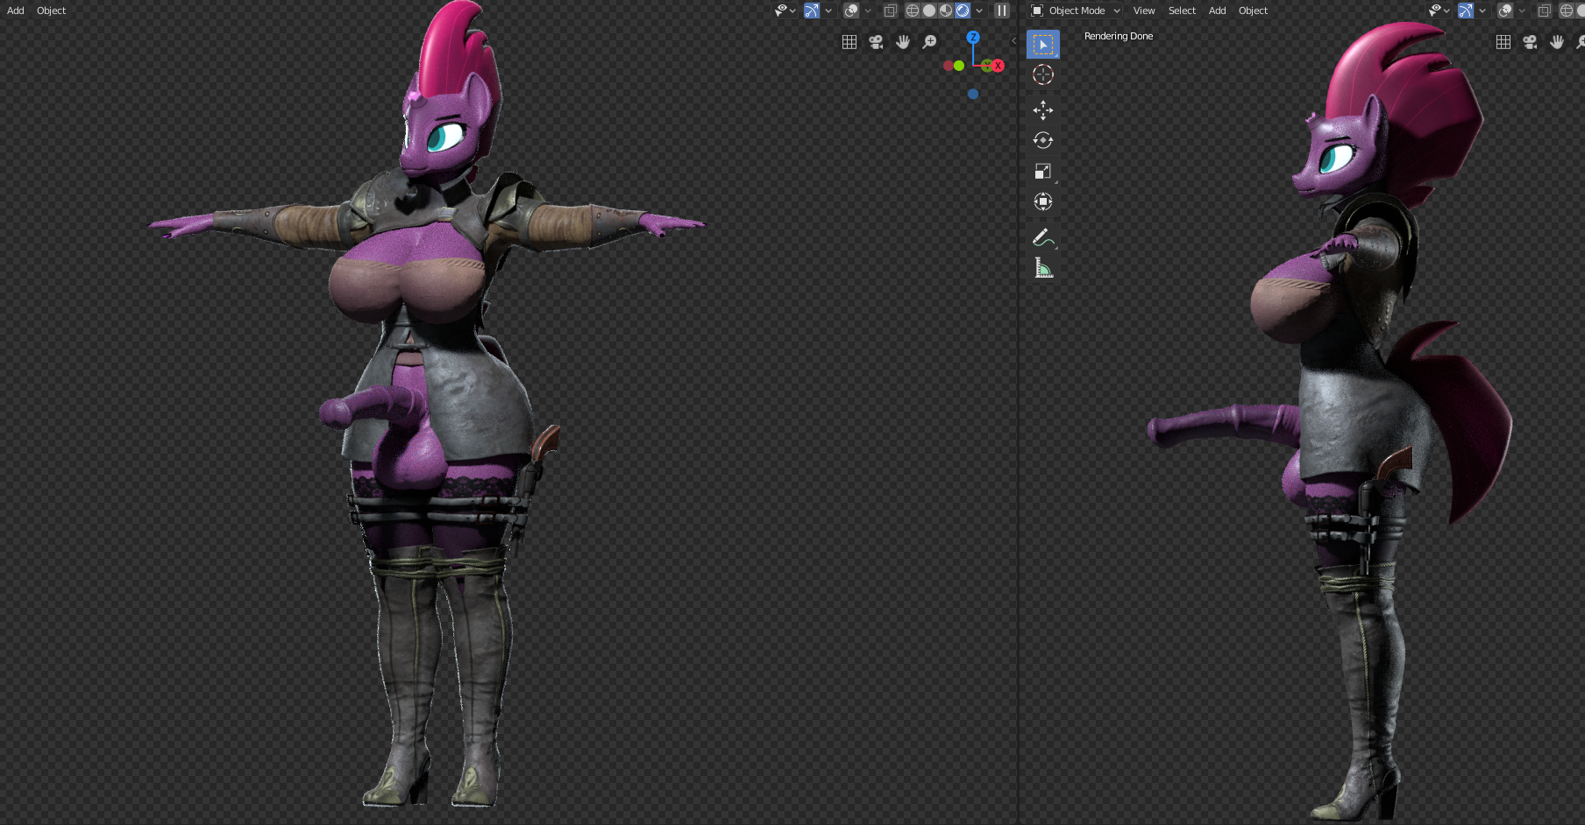Screen dimensions: 1585x825
Task: Open the Select menu in right viewport
Action: pyautogui.click(x=1182, y=11)
